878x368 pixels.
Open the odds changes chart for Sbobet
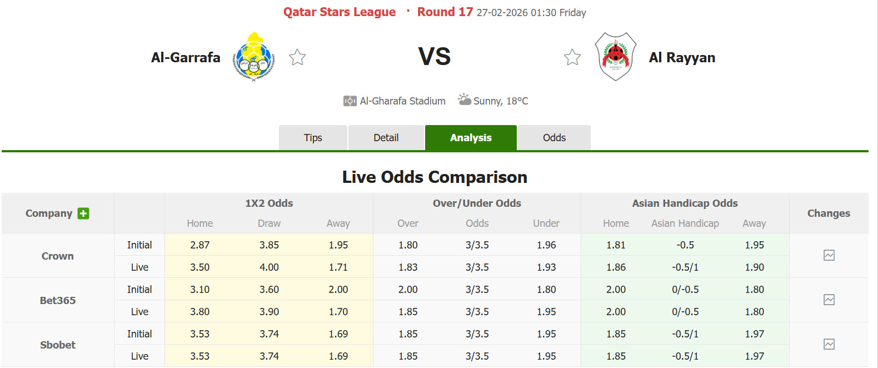(829, 344)
